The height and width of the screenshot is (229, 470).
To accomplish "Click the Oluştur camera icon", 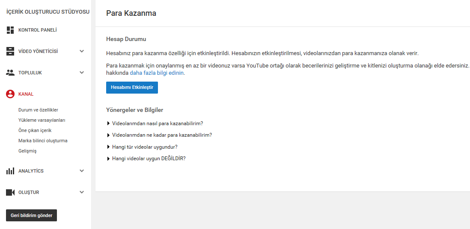I will click(x=10, y=192).
